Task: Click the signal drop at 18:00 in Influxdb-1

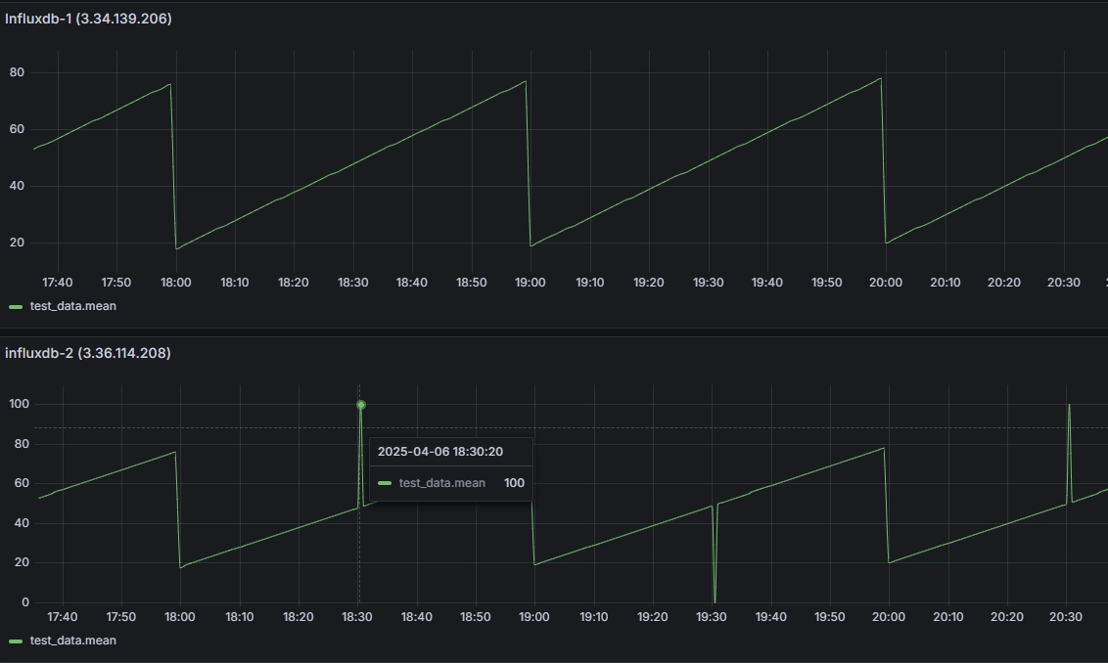Action: (x=174, y=166)
